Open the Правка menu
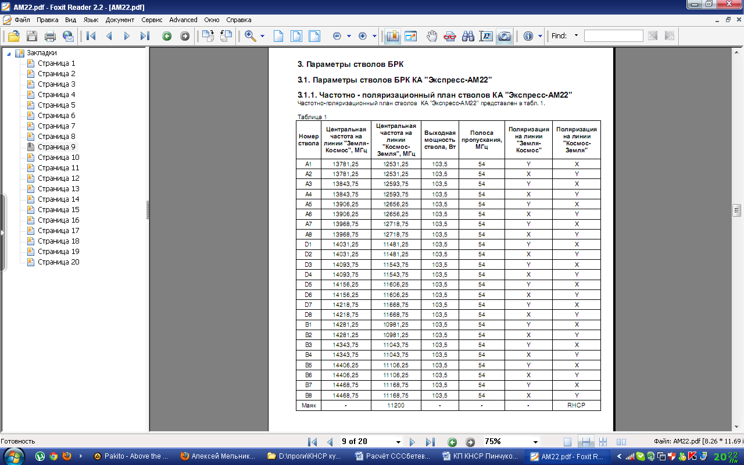Viewport: 744px width, 465px height. (47, 20)
